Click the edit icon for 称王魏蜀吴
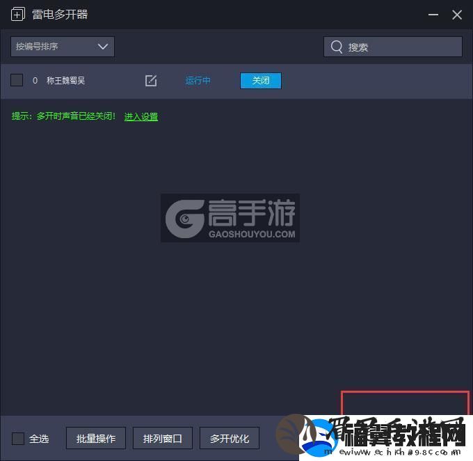 [151, 81]
